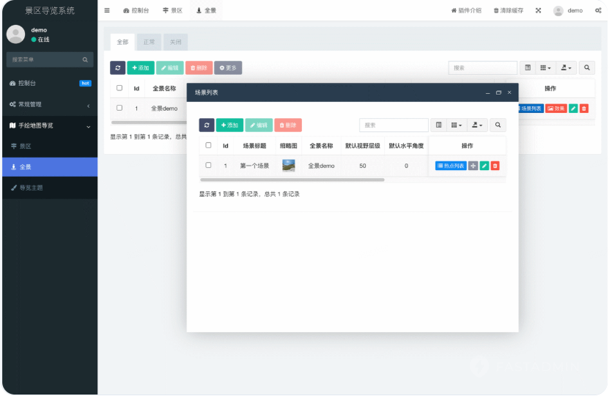Click the search magnifier in the dialog toolbar
The width and height of the screenshot is (609, 396).
pyautogui.click(x=498, y=125)
